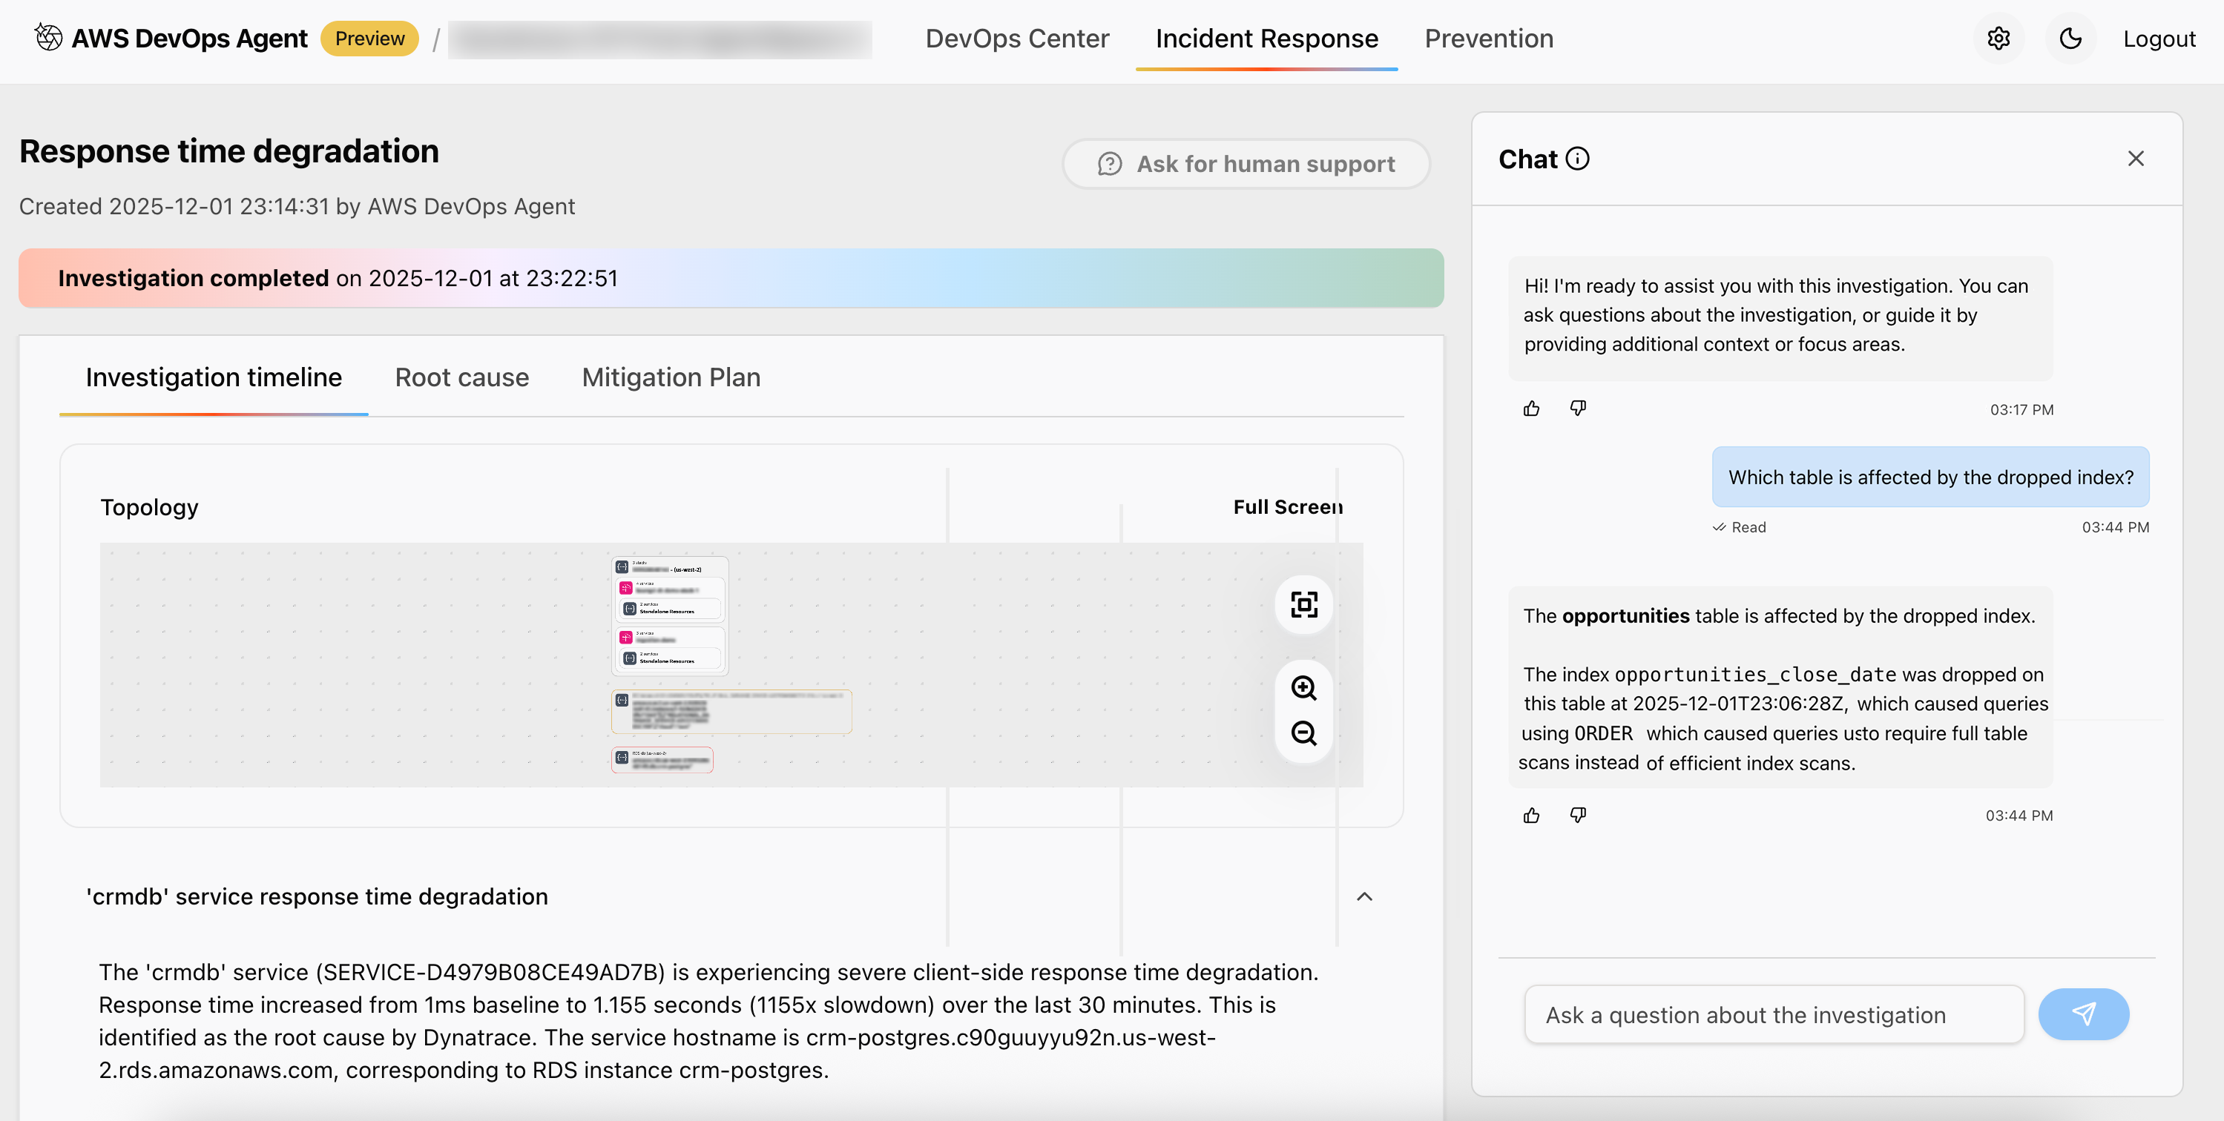
Task: Switch to the Root cause tab
Action: [462, 377]
